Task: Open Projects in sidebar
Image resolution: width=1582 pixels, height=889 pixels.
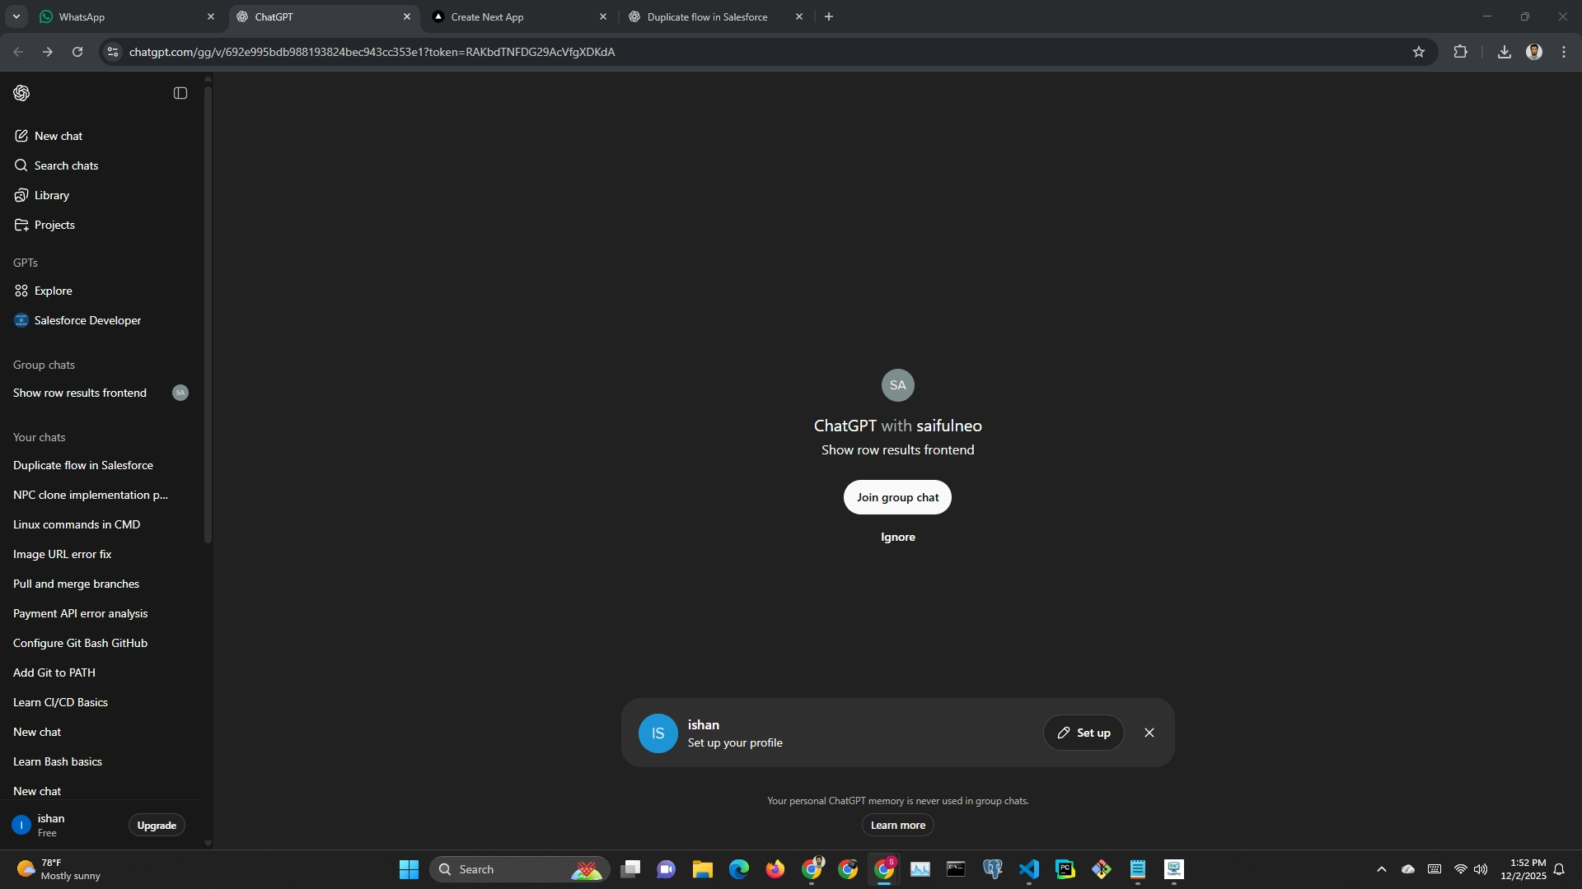Action: coord(54,225)
